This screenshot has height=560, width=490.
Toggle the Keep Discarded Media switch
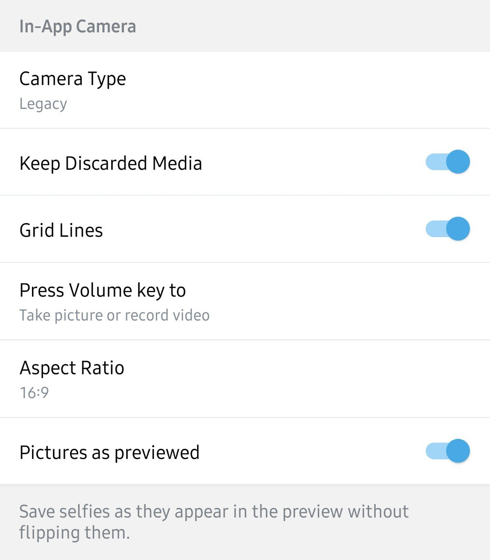click(x=448, y=162)
